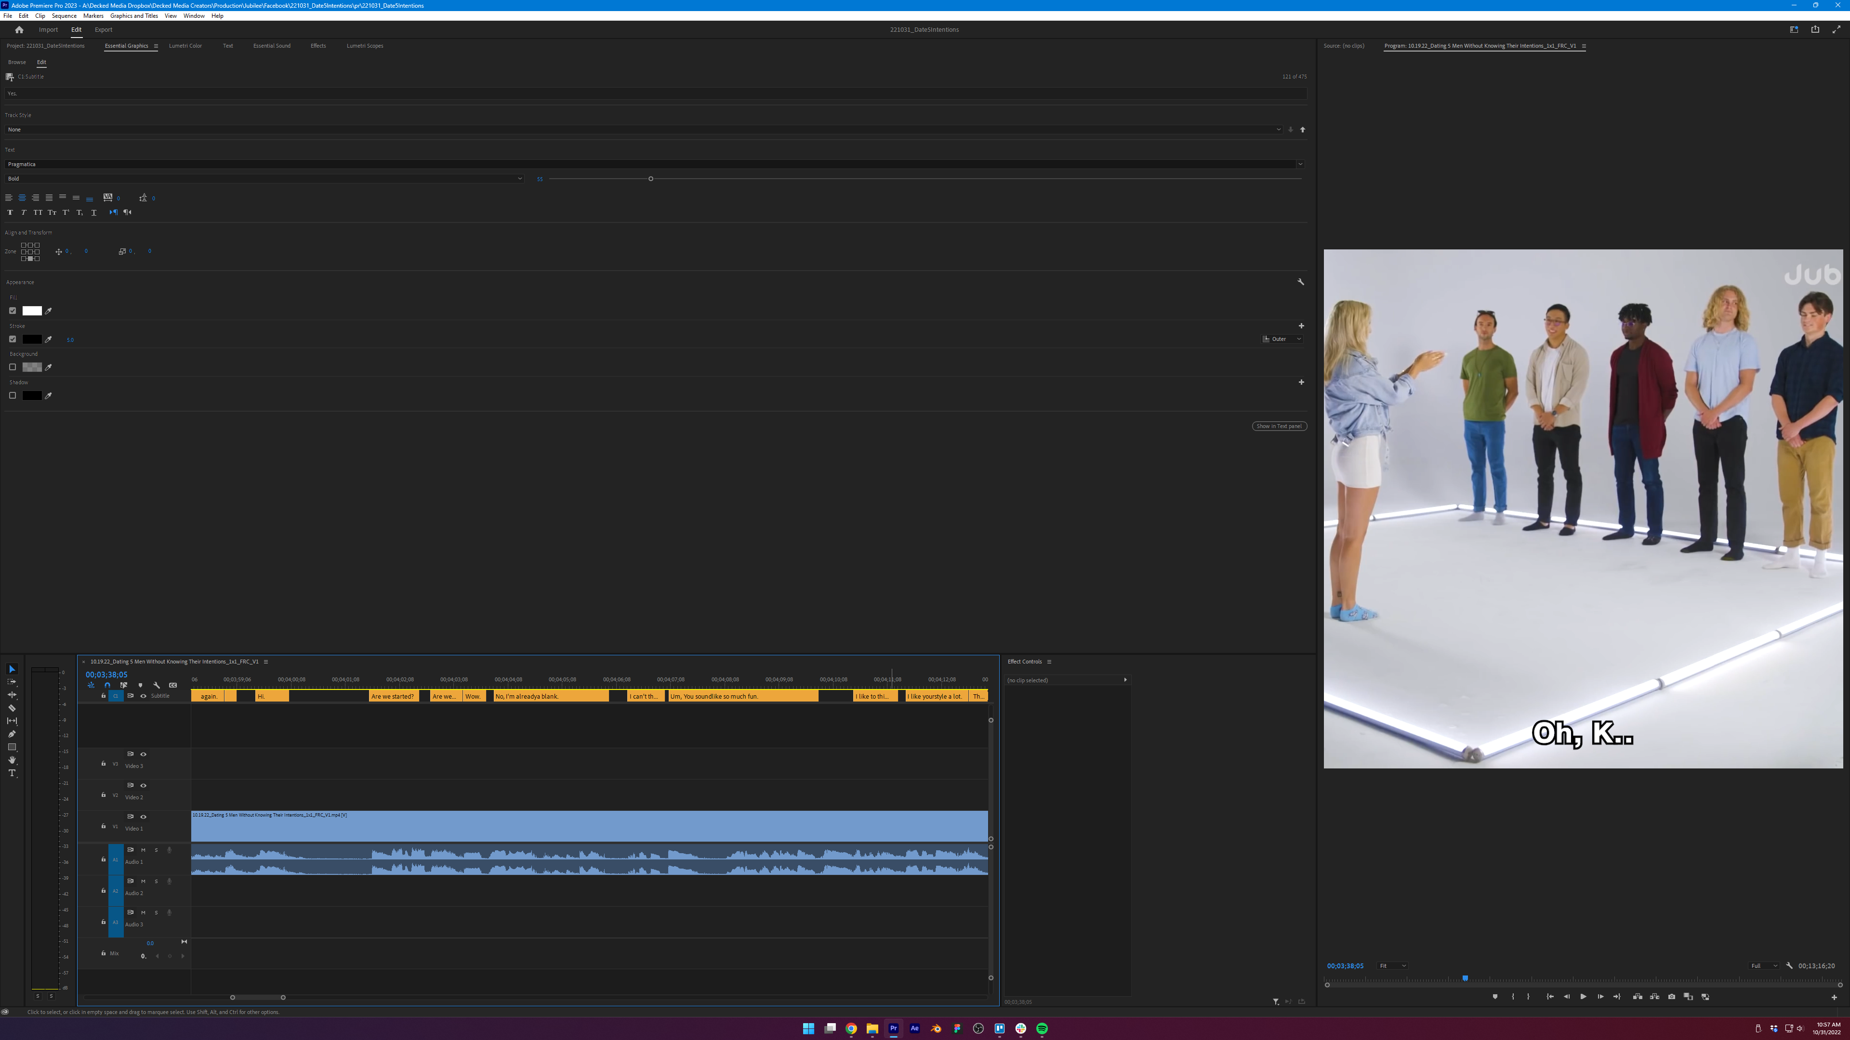Toggle timeline Snap magnet icon
Screen dimensions: 1850x1040
coord(107,686)
